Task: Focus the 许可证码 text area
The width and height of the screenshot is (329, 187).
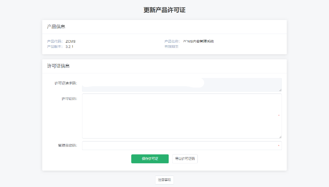Action: coord(182,116)
